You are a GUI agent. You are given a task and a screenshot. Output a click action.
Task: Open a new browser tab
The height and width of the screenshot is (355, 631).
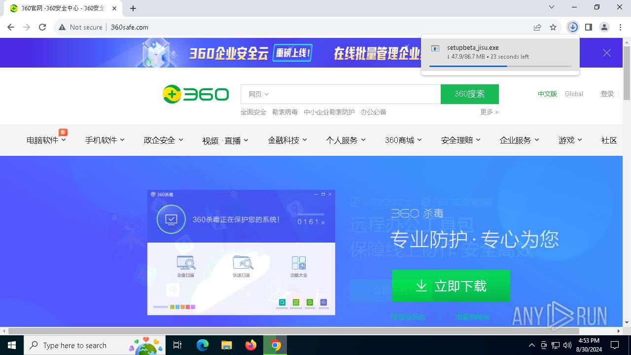coord(133,8)
